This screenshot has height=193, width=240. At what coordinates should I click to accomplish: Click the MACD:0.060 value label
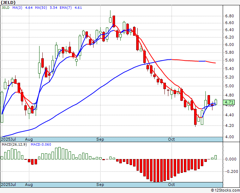[41, 145]
